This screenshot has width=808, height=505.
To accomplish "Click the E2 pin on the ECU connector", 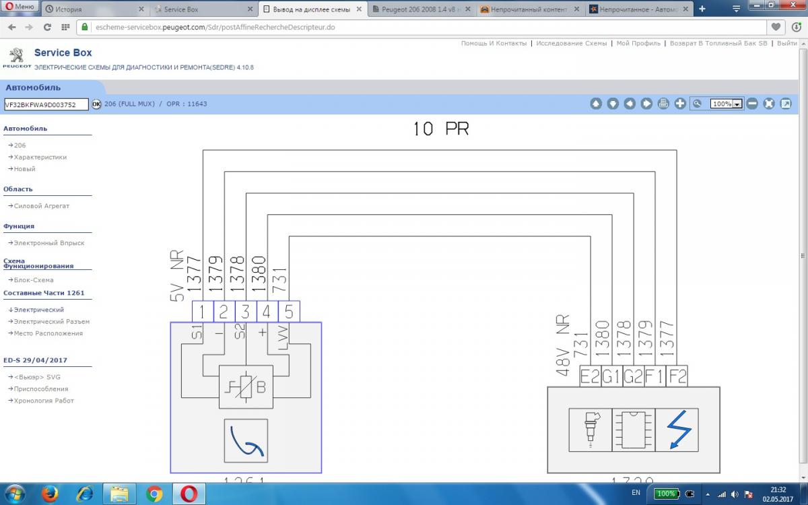I will pos(590,376).
